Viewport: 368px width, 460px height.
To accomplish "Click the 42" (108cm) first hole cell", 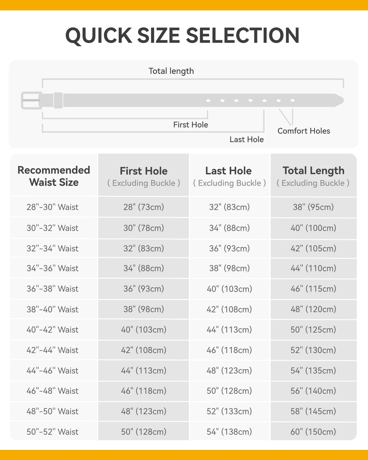I will [x=144, y=350].
